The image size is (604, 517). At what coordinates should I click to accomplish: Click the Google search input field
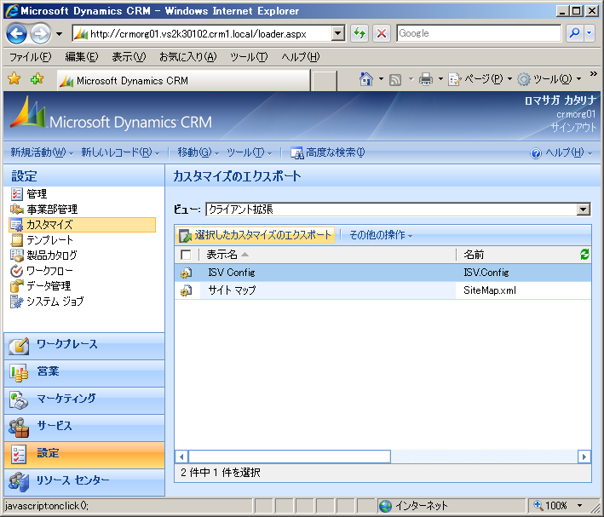coord(479,33)
